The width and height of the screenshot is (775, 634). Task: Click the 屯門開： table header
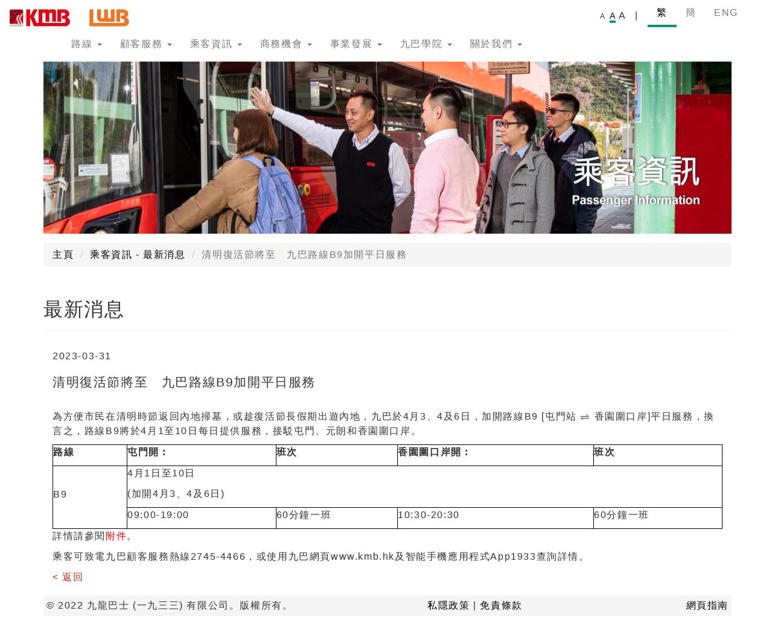202,455
